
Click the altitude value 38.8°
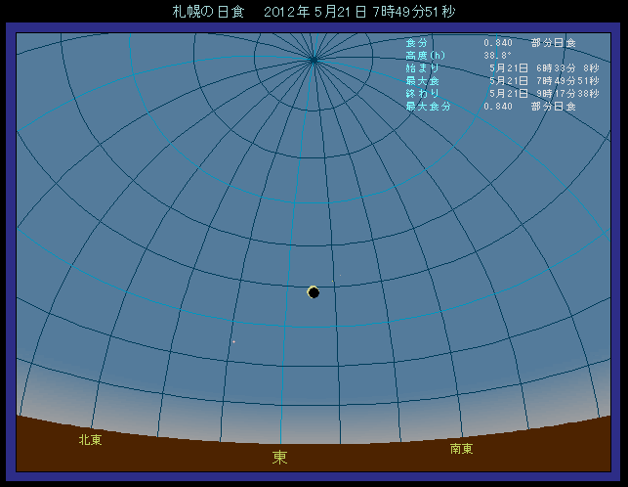click(500, 56)
